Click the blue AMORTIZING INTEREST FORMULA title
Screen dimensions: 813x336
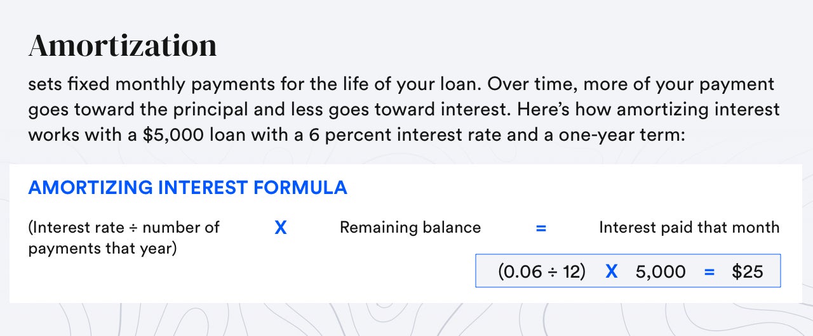coord(187,188)
